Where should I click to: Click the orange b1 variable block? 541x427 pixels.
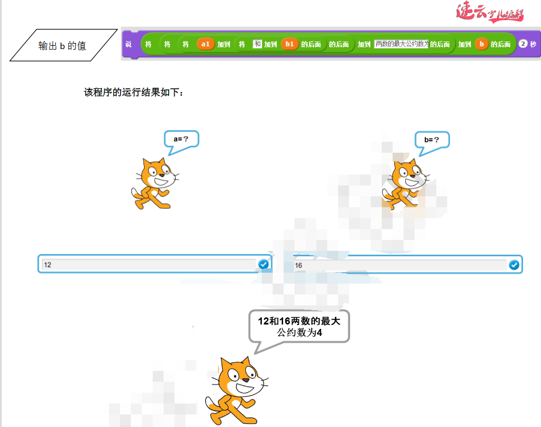(290, 44)
